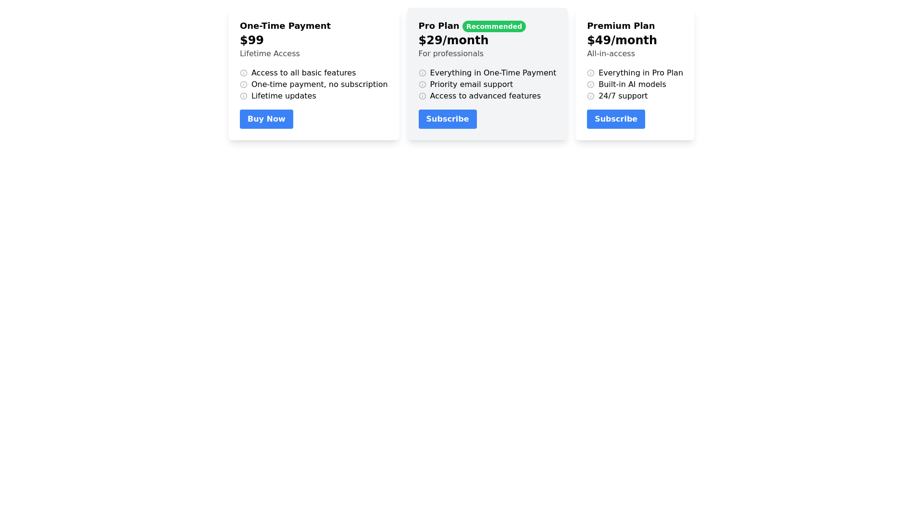Click the $29/month price
This screenshot has width=923, height=519.
click(x=453, y=40)
